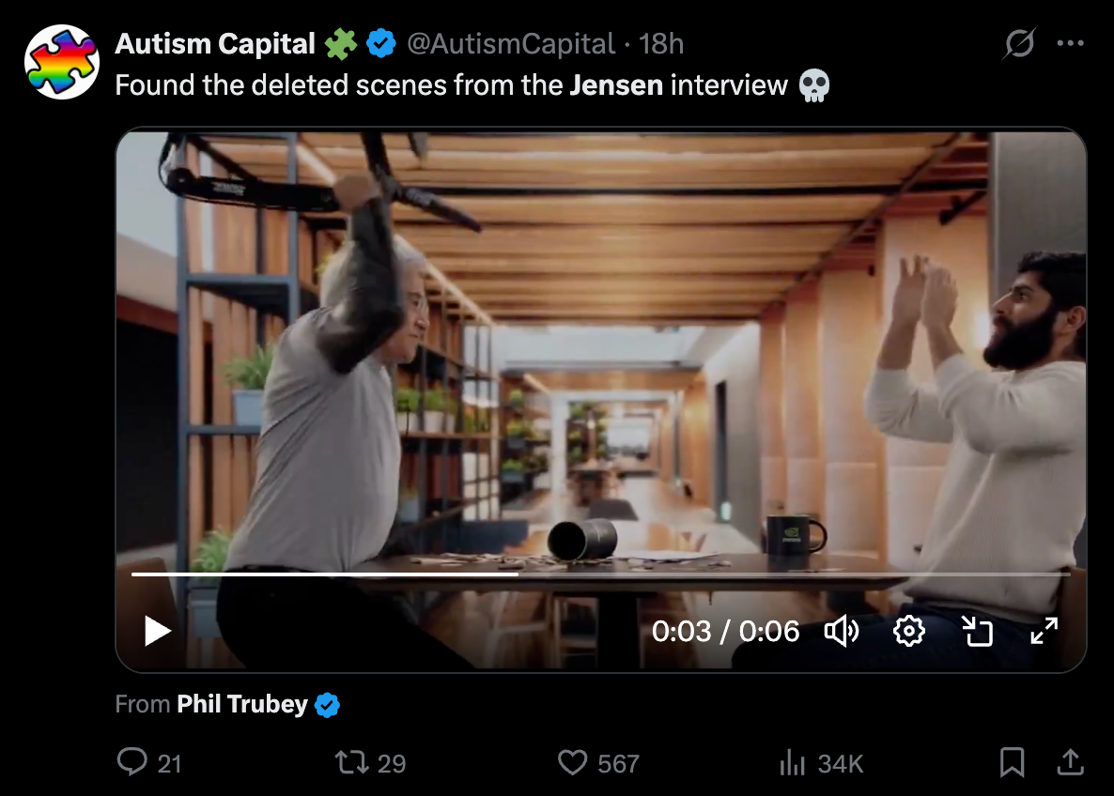
Task: Open the Autism Capital profile avatar
Action: 61,62
